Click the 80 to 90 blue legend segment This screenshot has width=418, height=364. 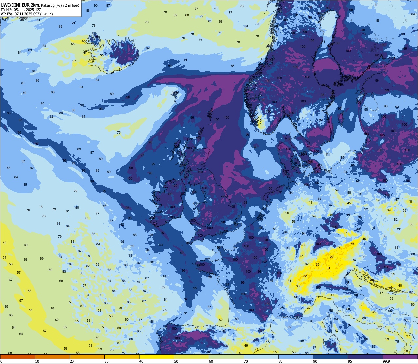296,356
